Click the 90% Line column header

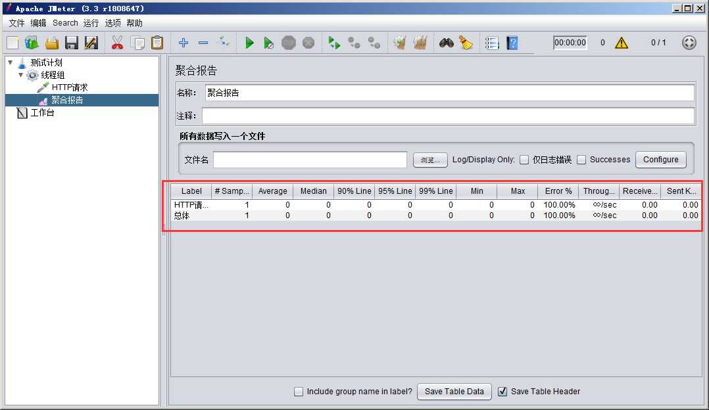354,191
